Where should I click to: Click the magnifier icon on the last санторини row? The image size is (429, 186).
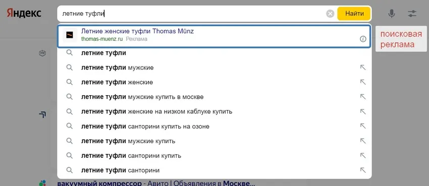(70, 170)
